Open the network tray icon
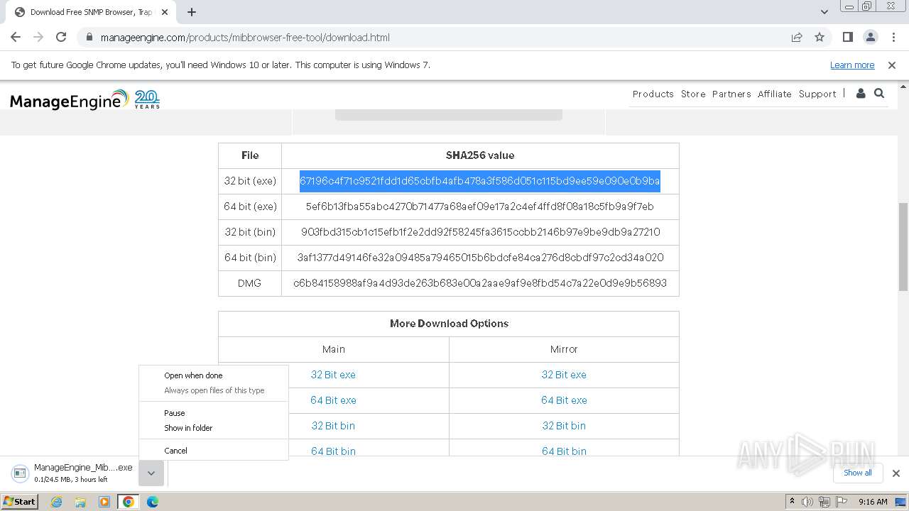The image size is (909, 511). pyautogui.click(x=824, y=502)
